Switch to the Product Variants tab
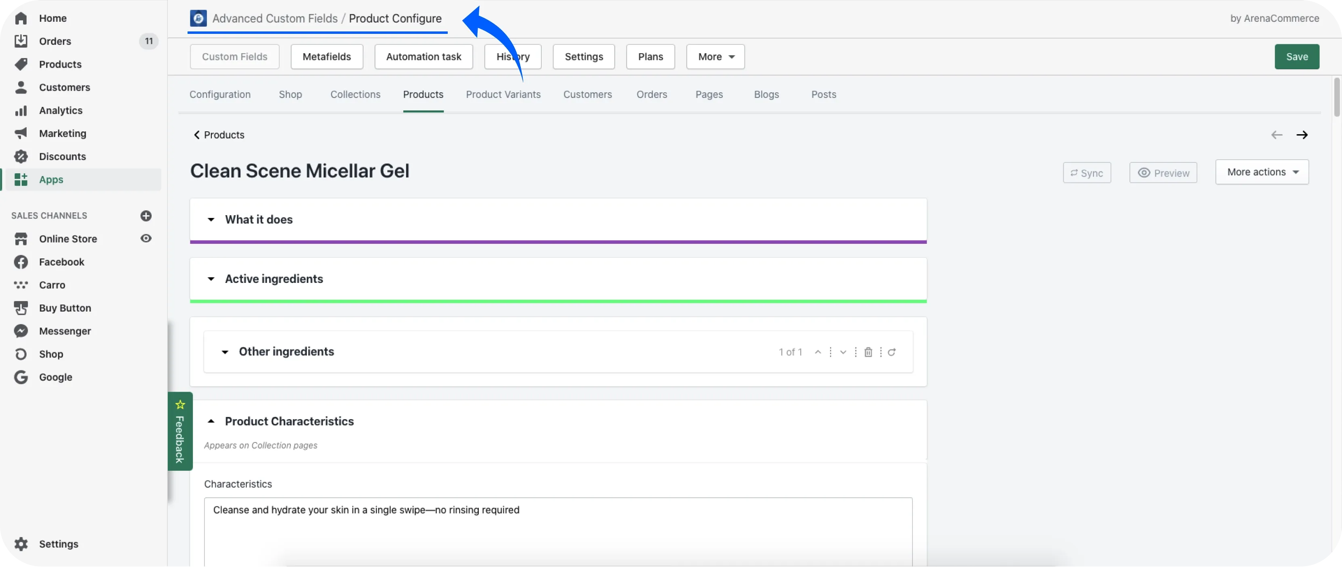The height and width of the screenshot is (567, 1342). 503,94
